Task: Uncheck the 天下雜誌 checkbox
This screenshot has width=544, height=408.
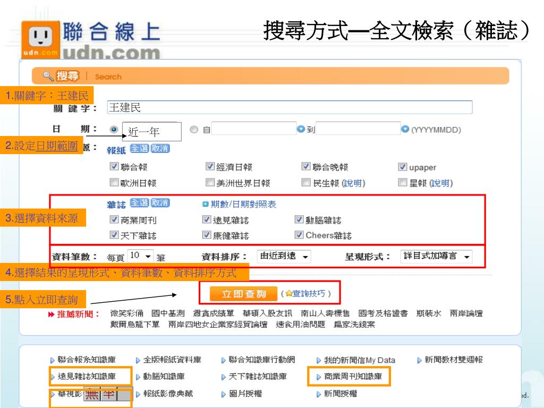Action: [x=114, y=235]
